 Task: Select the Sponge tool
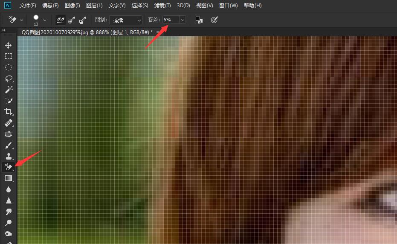point(9,234)
